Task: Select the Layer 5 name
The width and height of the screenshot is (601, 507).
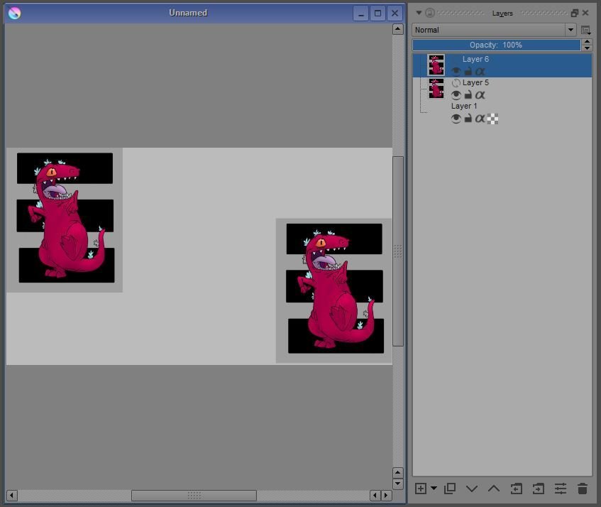Action: [475, 82]
